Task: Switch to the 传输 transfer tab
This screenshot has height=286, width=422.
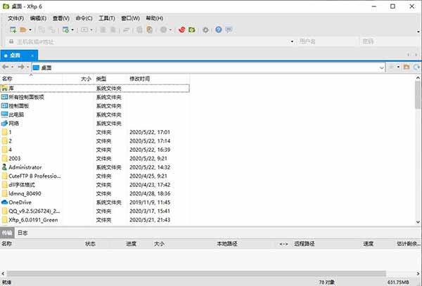Action: (7, 233)
